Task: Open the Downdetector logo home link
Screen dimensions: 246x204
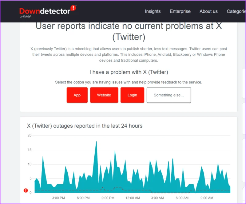Action: pyautogui.click(x=48, y=11)
